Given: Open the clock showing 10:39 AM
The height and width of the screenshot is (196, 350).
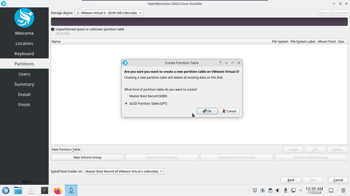Looking at the screenshot, I should click(x=314, y=190).
